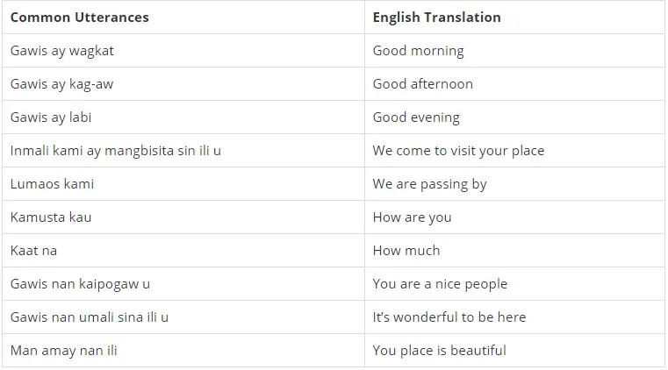Click the Good evening text

416,117
